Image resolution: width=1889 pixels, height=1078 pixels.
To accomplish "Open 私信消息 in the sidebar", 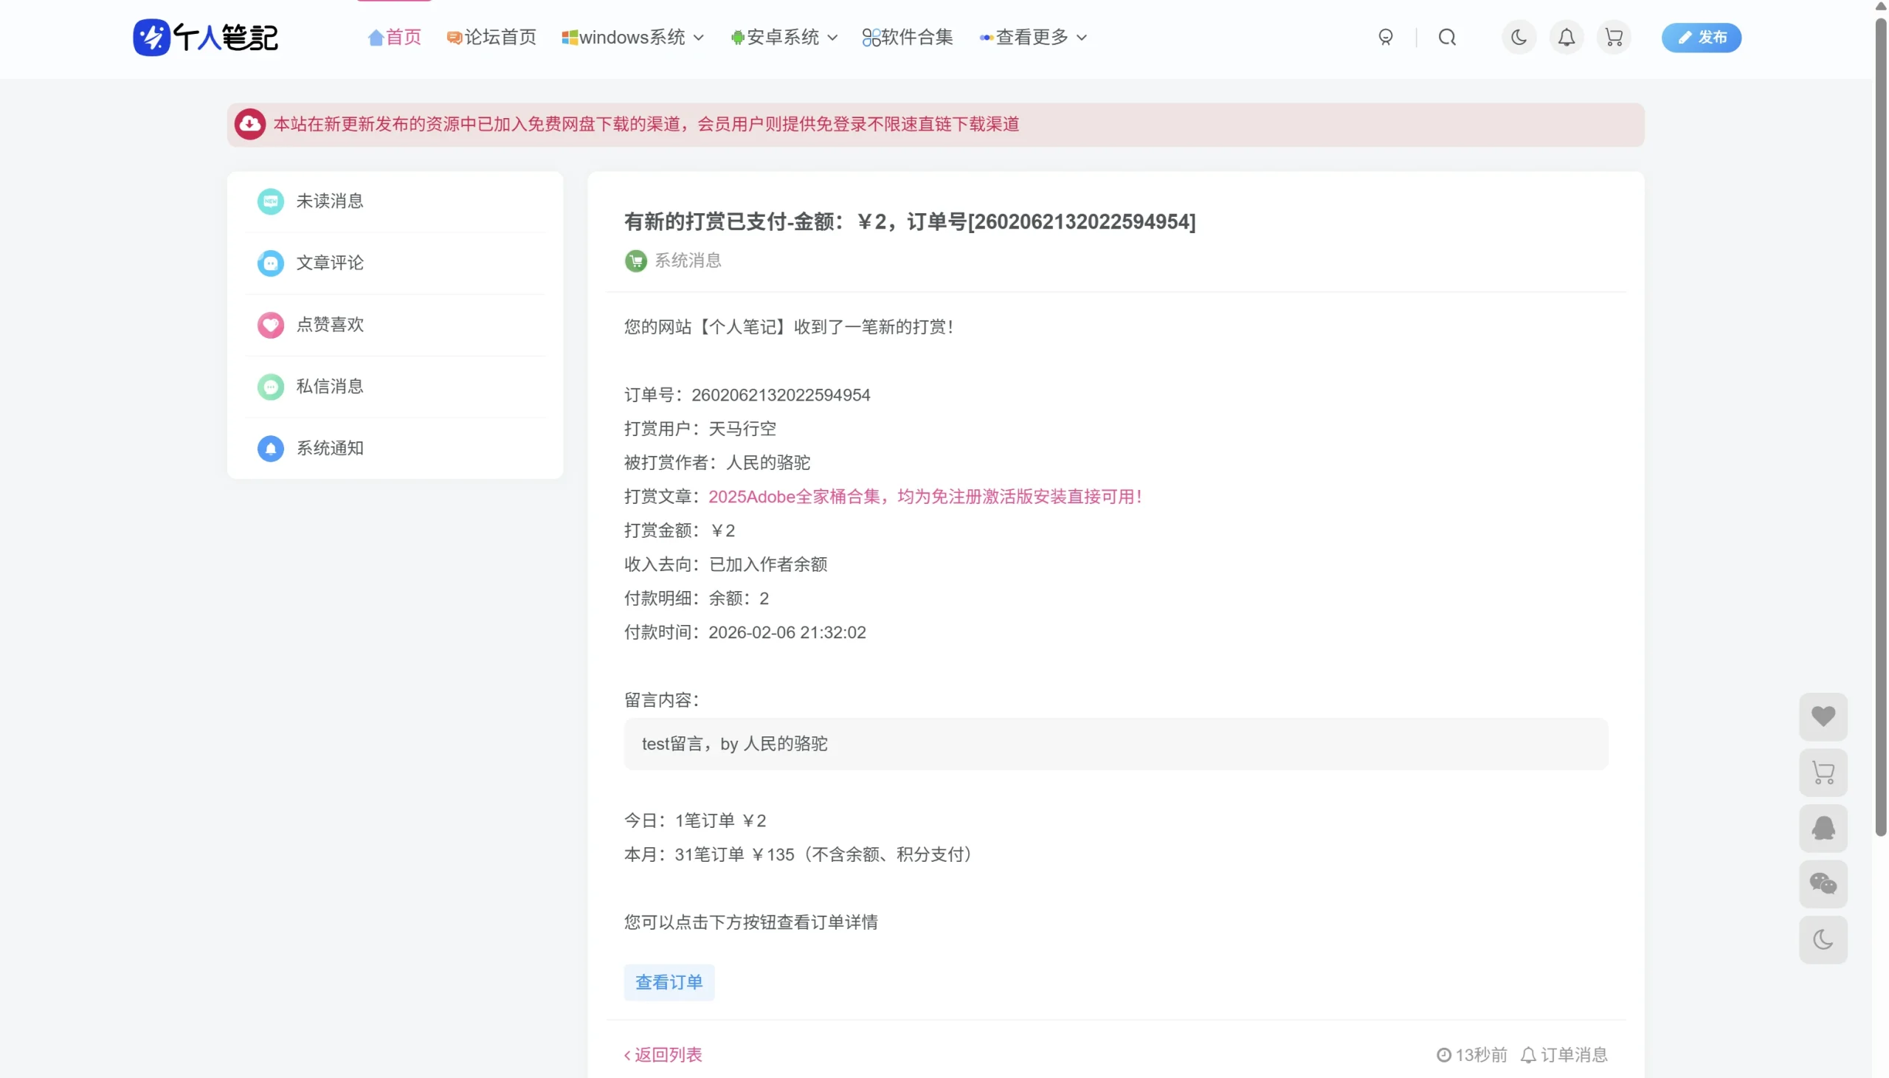I will coord(330,386).
